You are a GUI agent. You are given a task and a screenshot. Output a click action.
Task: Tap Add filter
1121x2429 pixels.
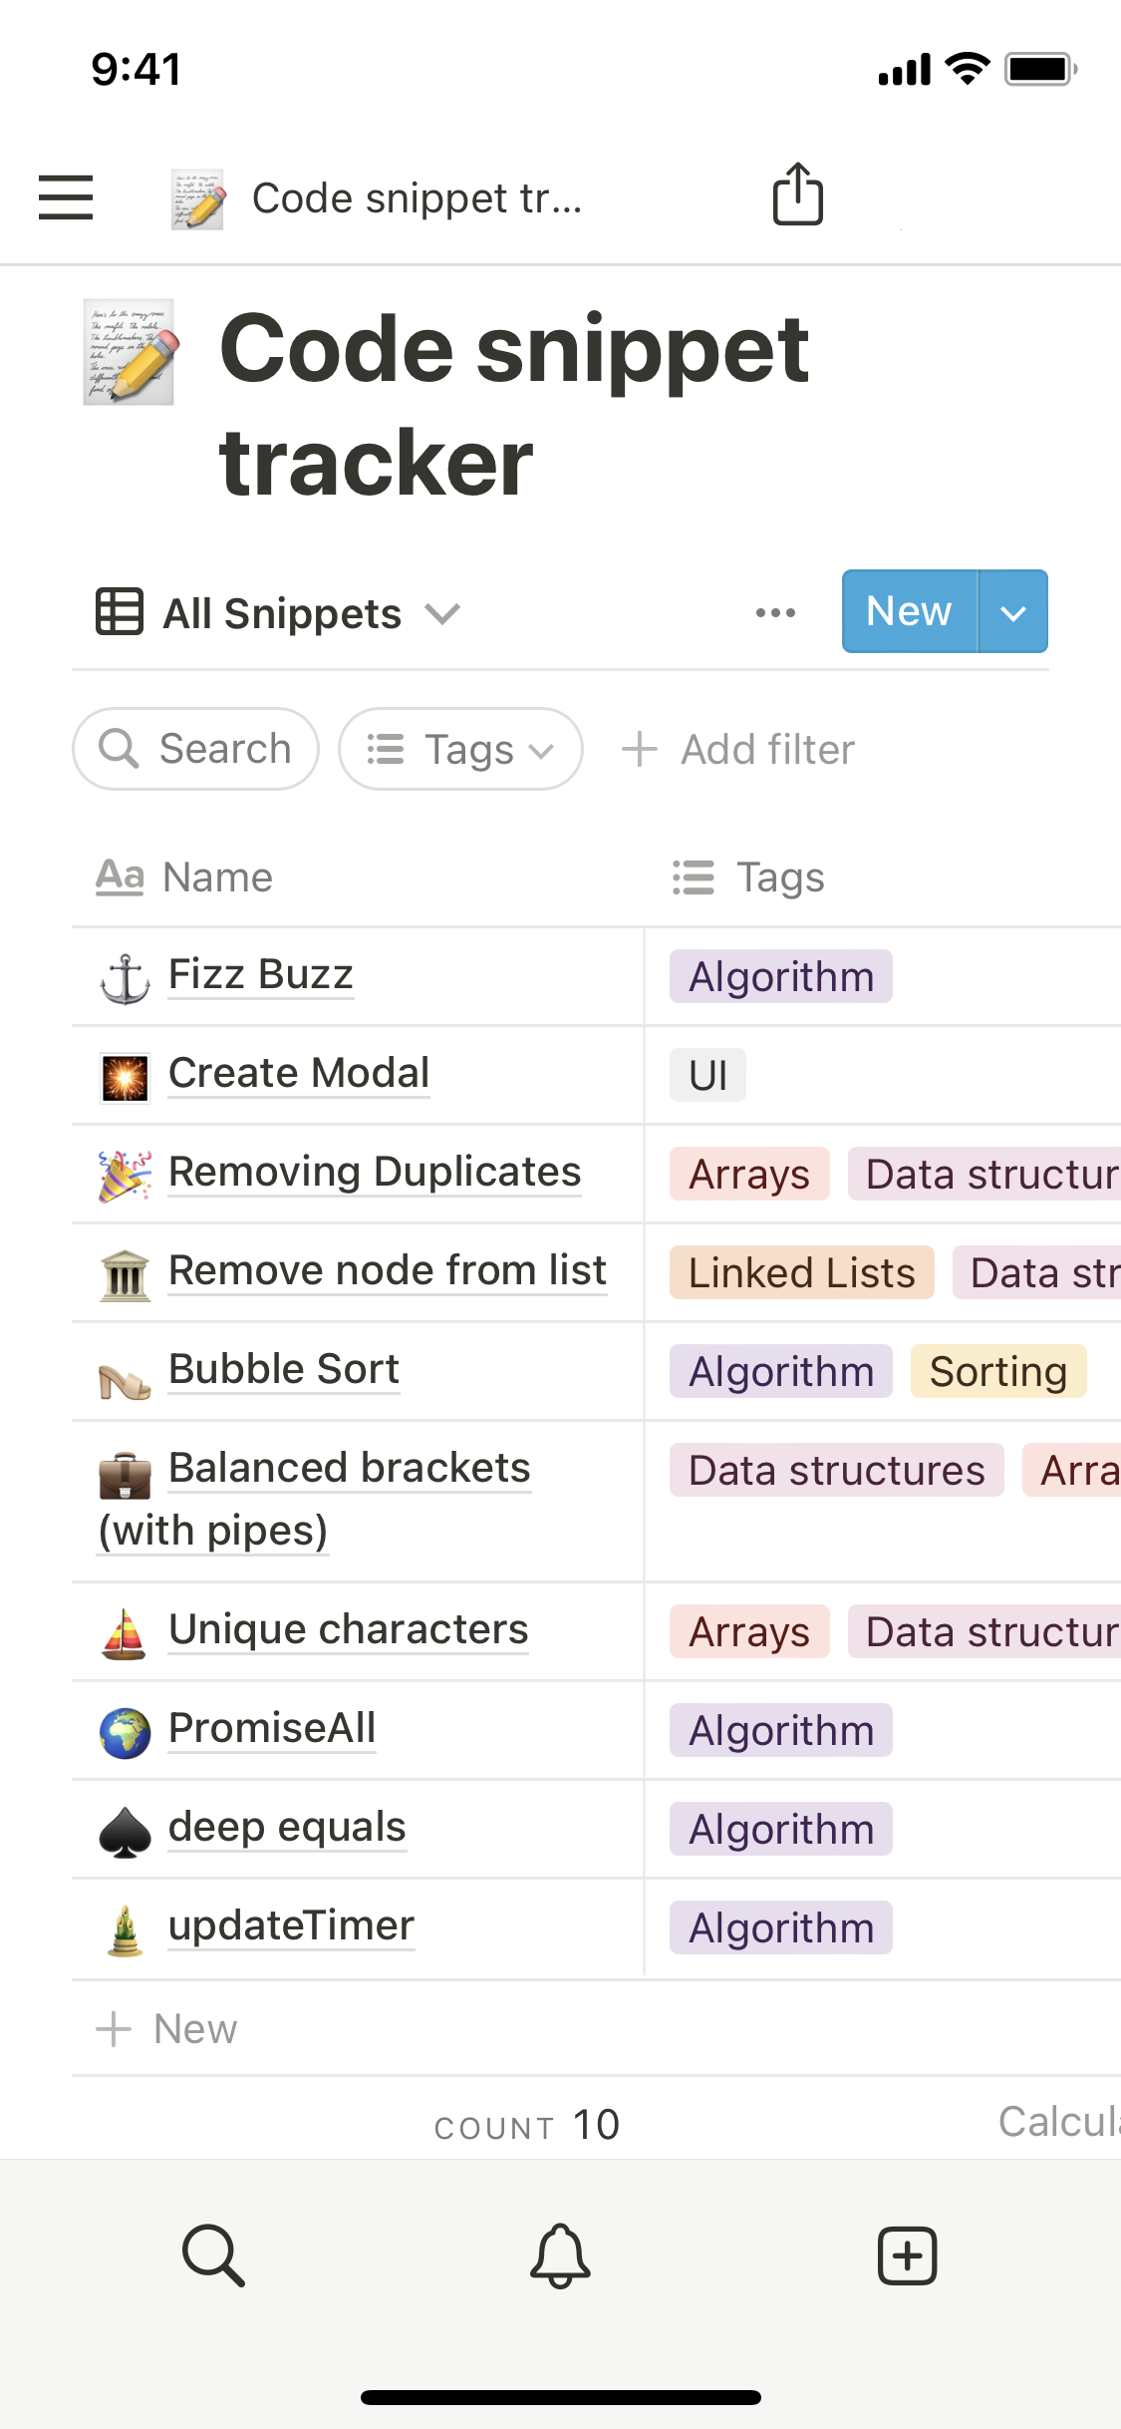(738, 749)
